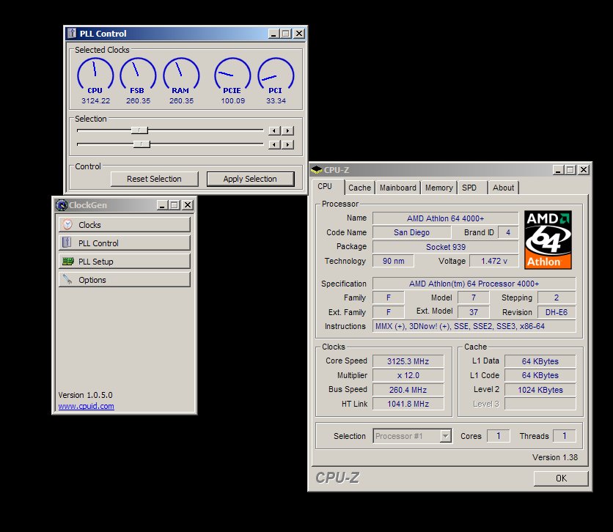Click right arrow of second slider
This screenshot has height=532, width=613.
288,144
